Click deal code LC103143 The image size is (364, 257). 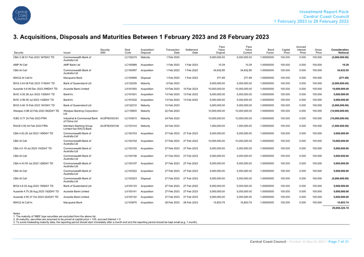(131, 126)
